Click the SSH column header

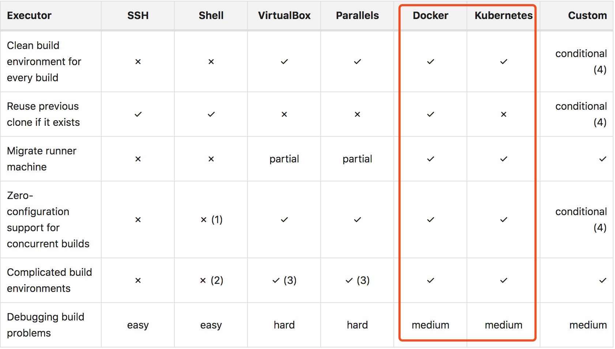[138, 15]
